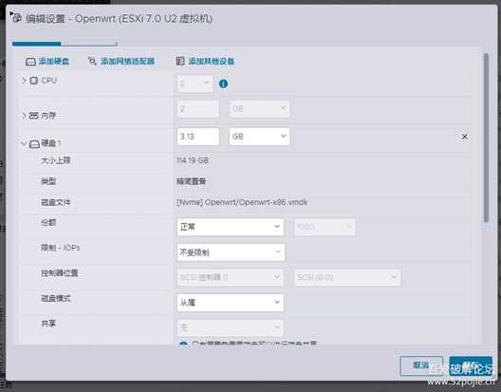Click the memory module icon
This screenshot has width=501, height=392.
[34, 116]
